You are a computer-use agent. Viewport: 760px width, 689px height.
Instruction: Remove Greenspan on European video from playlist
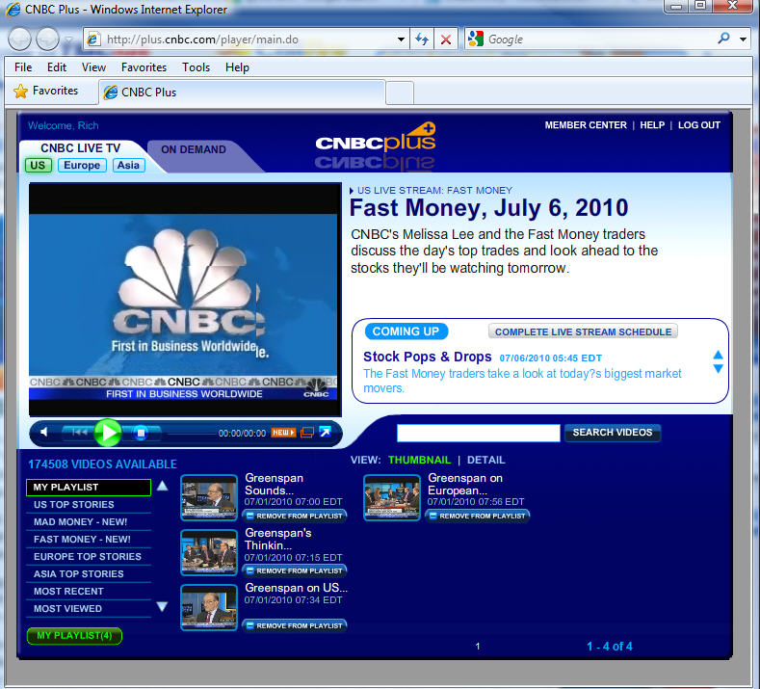pos(478,516)
